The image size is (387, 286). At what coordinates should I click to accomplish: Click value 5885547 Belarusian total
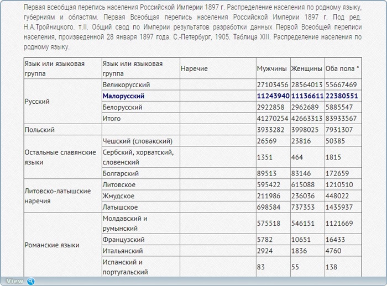[339, 107]
